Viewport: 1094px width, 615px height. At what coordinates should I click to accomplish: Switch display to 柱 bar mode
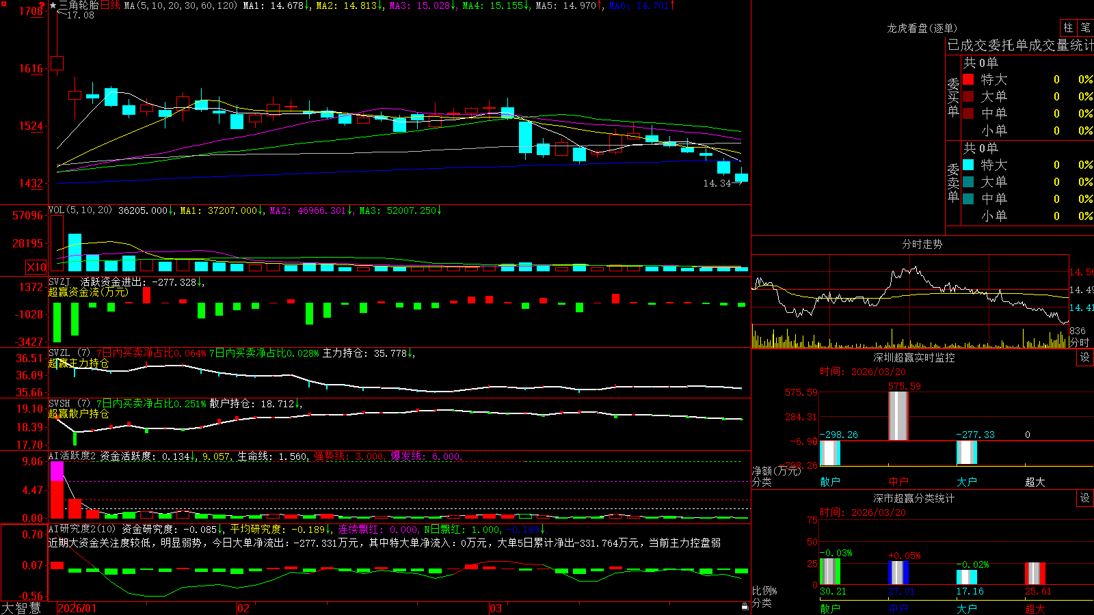coord(1068,27)
